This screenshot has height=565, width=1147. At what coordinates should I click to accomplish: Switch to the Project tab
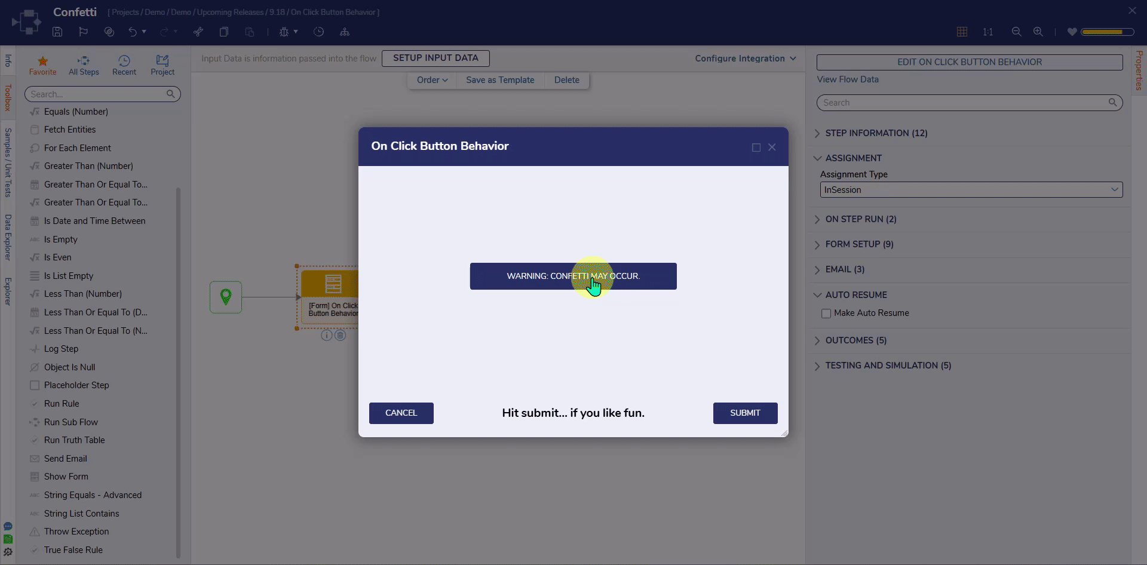(x=162, y=66)
